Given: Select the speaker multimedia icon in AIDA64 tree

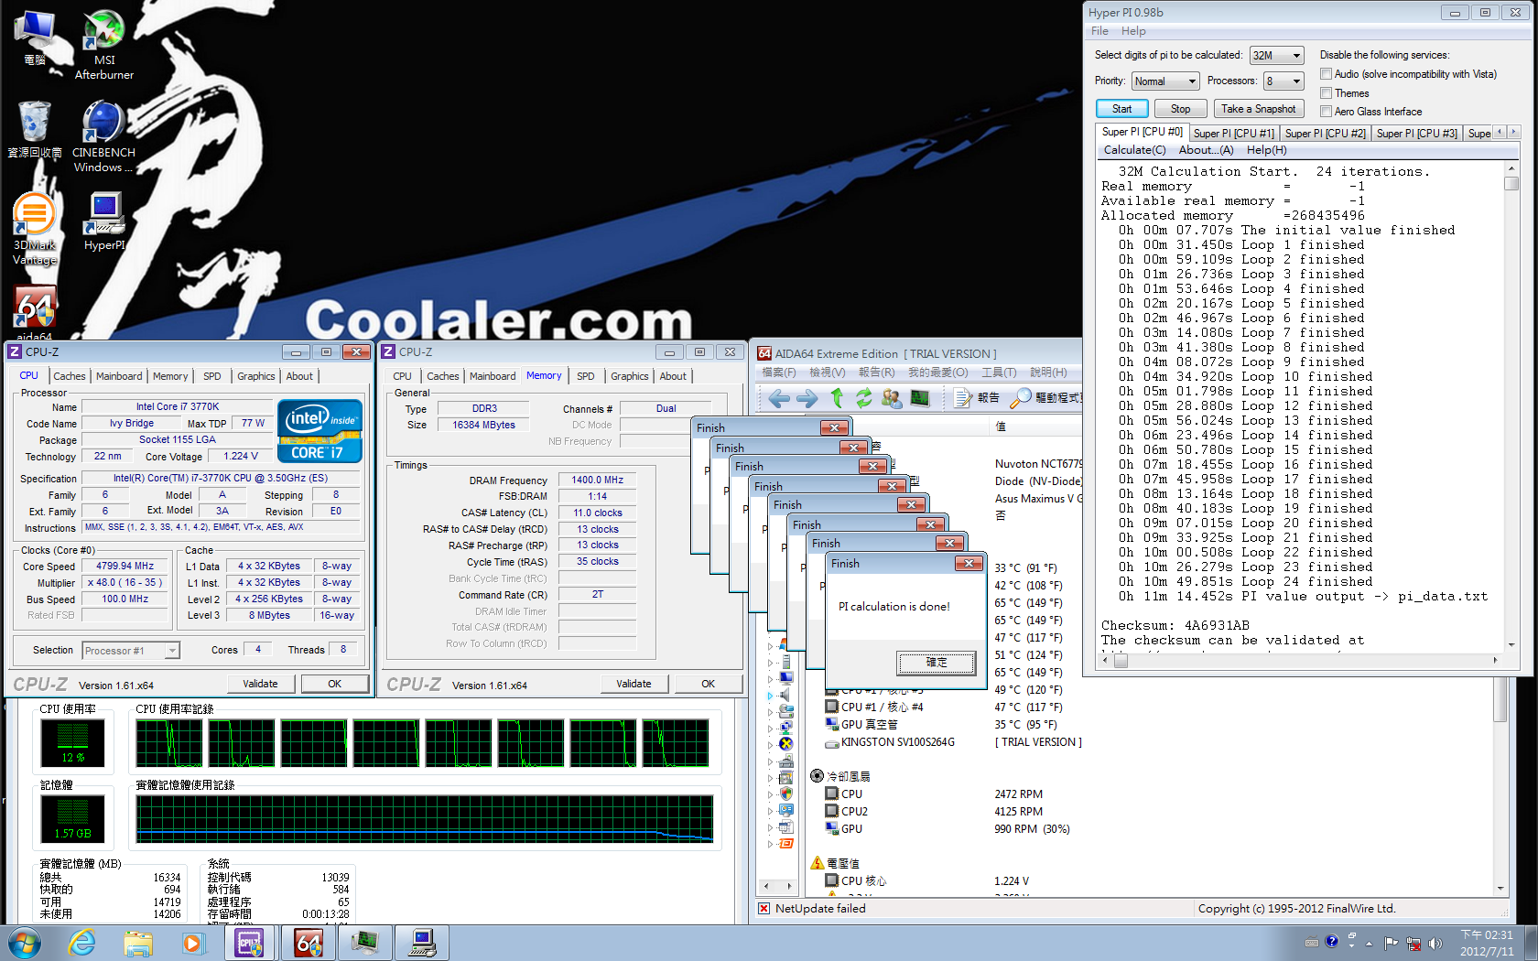Looking at the screenshot, I should [x=785, y=695].
